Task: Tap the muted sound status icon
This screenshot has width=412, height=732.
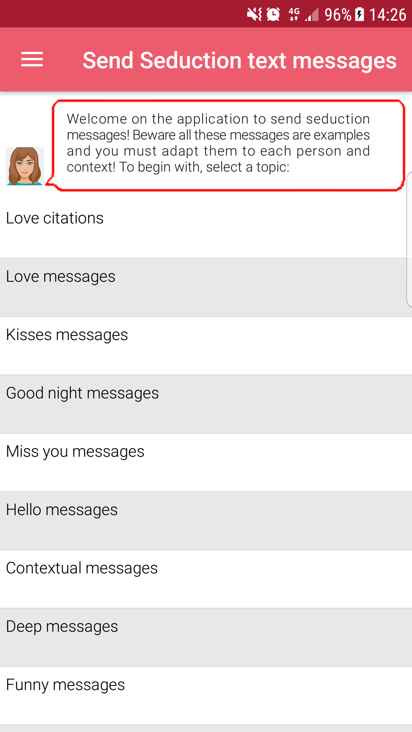Action: (x=254, y=14)
